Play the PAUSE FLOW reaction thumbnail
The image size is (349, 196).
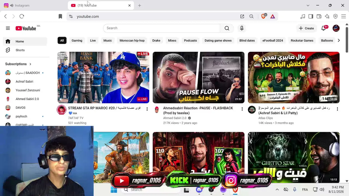(x=198, y=78)
